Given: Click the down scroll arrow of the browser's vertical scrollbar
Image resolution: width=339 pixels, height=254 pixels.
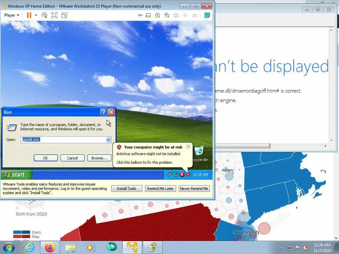Looking at the screenshot, I should (x=331, y=140).
